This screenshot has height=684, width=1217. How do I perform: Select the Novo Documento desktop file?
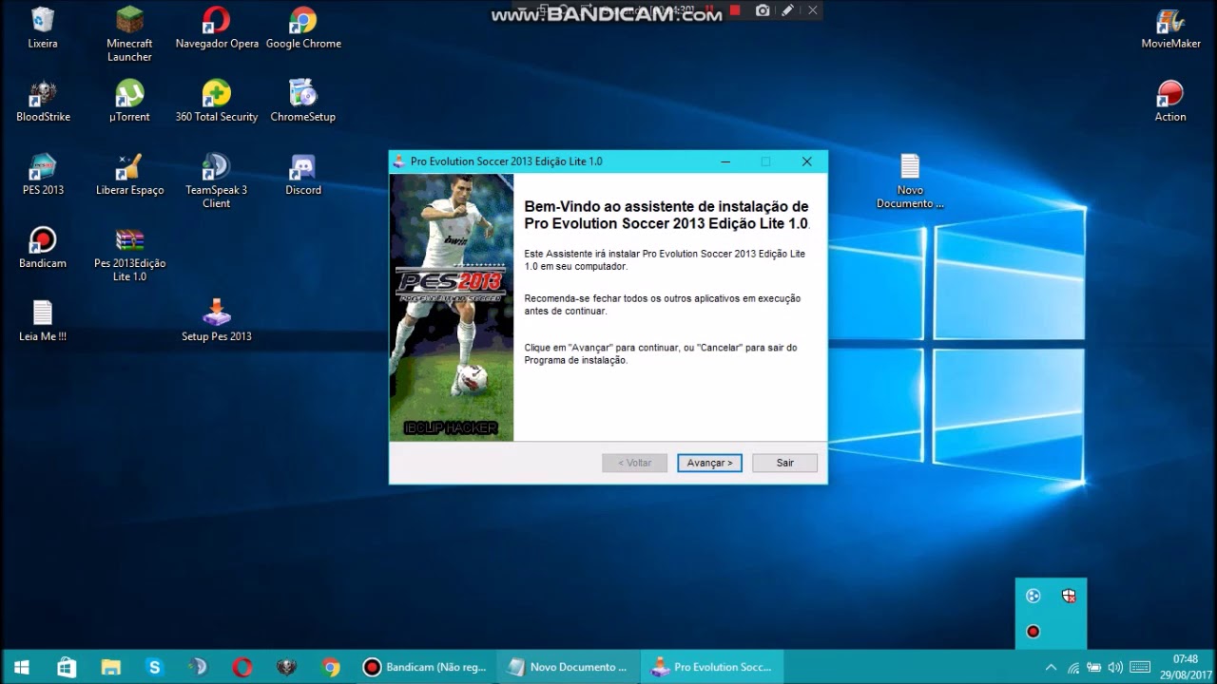[x=910, y=180]
